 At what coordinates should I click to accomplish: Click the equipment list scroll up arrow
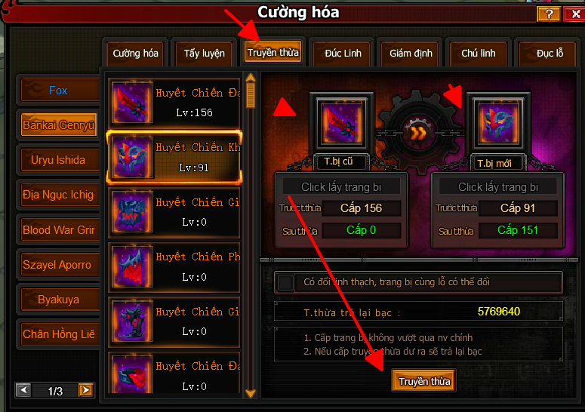(x=251, y=77)
